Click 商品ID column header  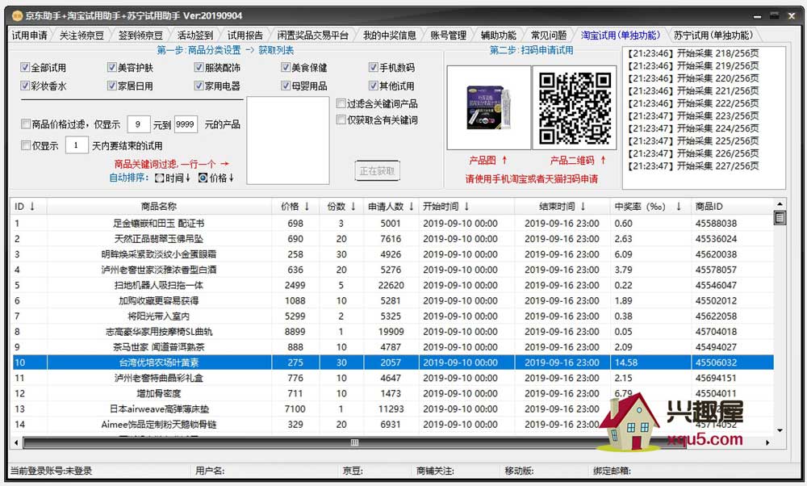(732, 207)
